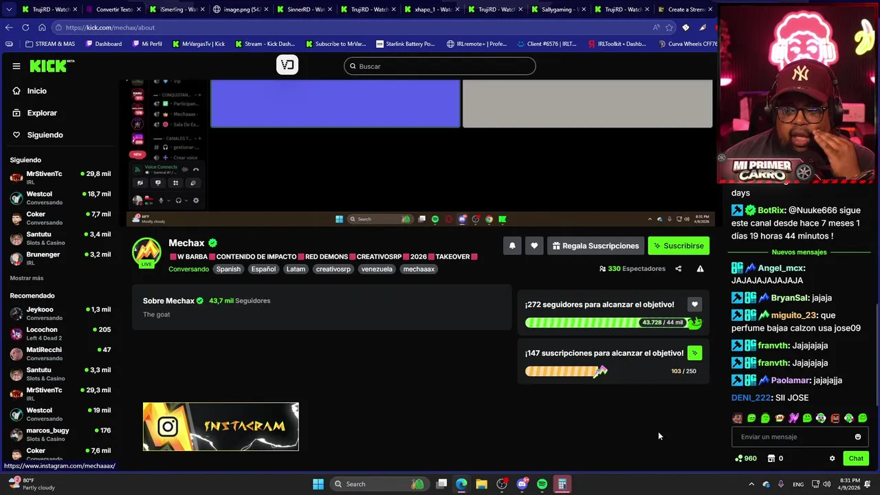Insert the first emote in the chat emote row
This screenshot has width=880, height=495.
coord(738,418)
